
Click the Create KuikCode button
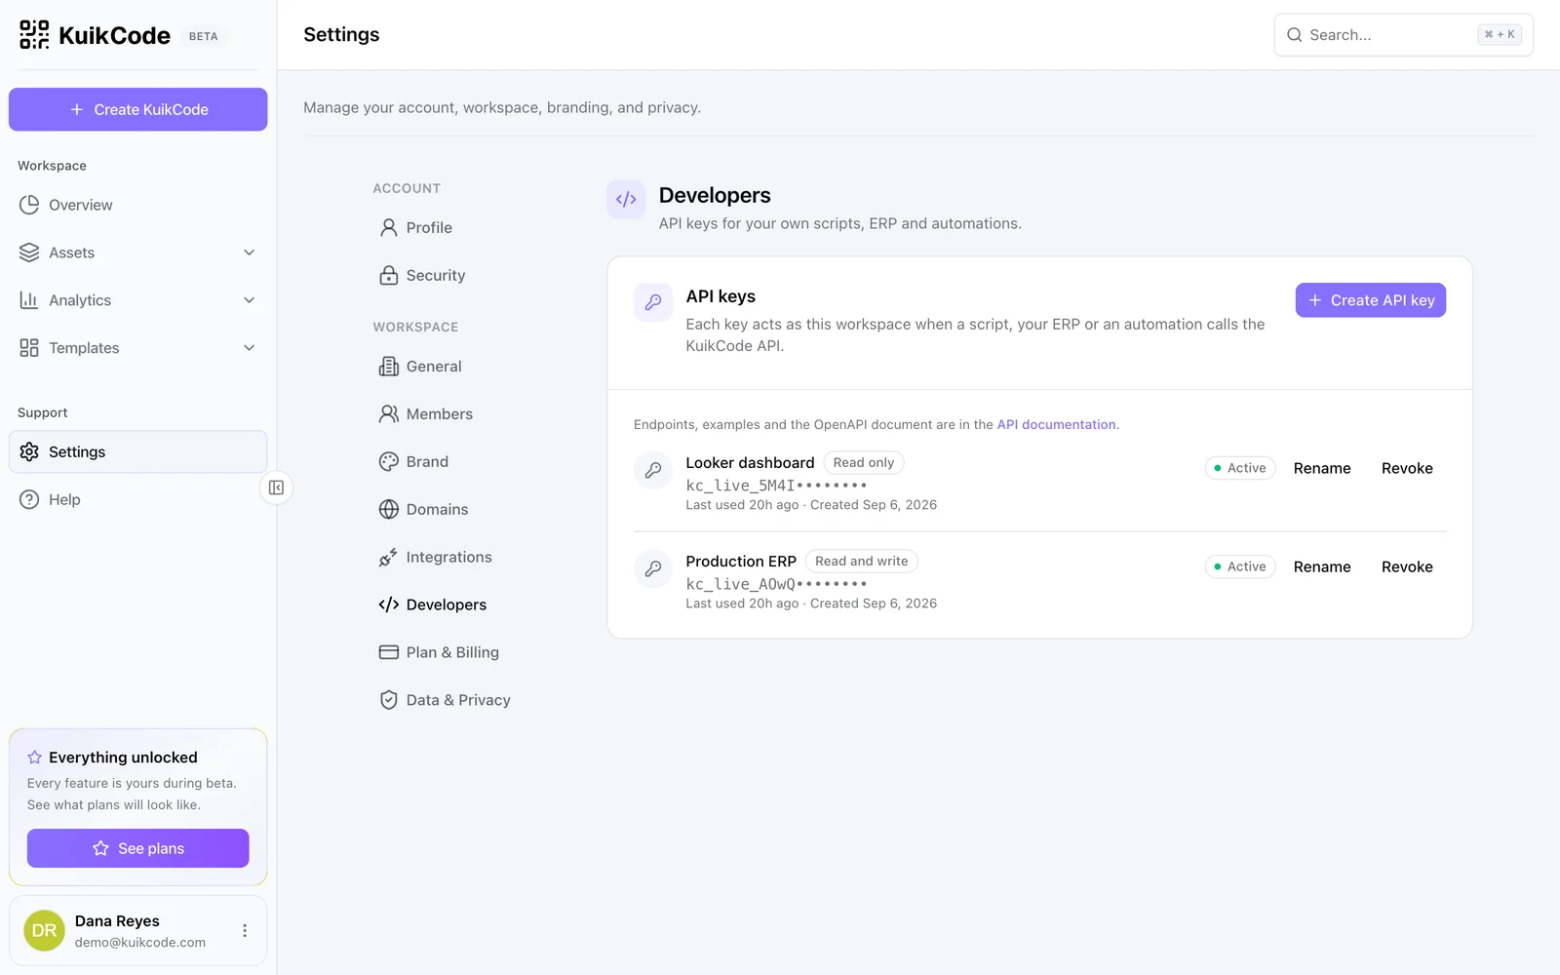coord(137,109)
